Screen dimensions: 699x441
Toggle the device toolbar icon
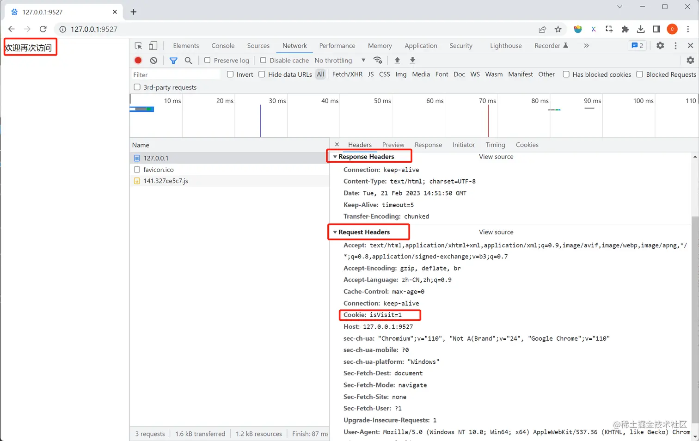coord(153,46)
